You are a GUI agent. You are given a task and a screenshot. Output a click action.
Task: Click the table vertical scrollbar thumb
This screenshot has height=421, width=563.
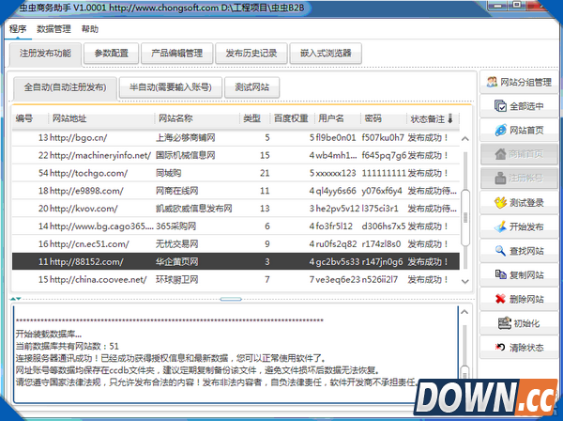[x=465, y=217]
